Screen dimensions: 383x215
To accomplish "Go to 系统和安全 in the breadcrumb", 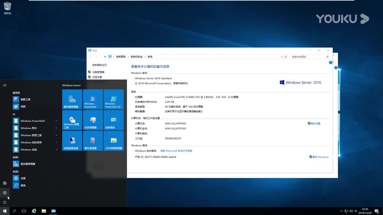I will tap(137, 56).
